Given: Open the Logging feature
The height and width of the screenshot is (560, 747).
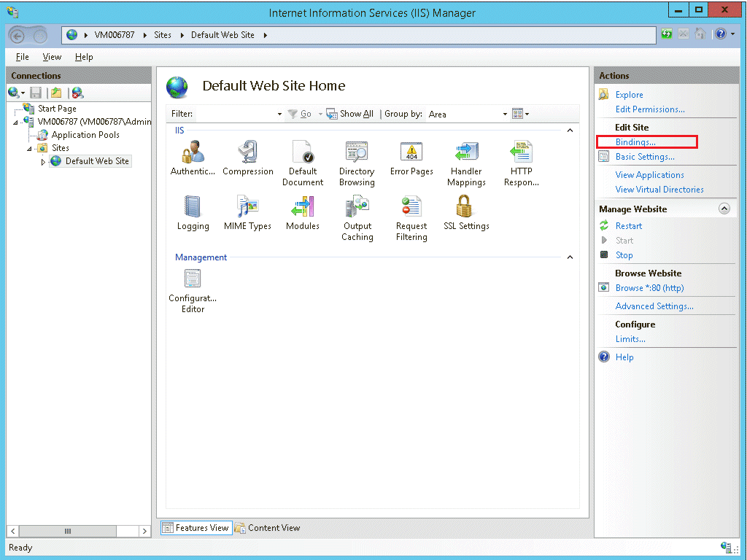Looking at the screenshot, I should [193, 212].
